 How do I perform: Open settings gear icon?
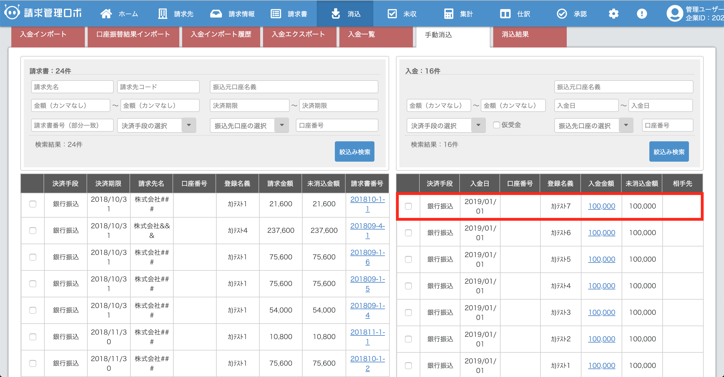click(613, 14)
